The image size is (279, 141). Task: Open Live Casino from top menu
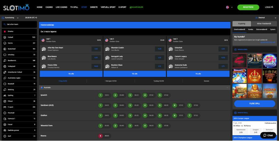point(61,7)
